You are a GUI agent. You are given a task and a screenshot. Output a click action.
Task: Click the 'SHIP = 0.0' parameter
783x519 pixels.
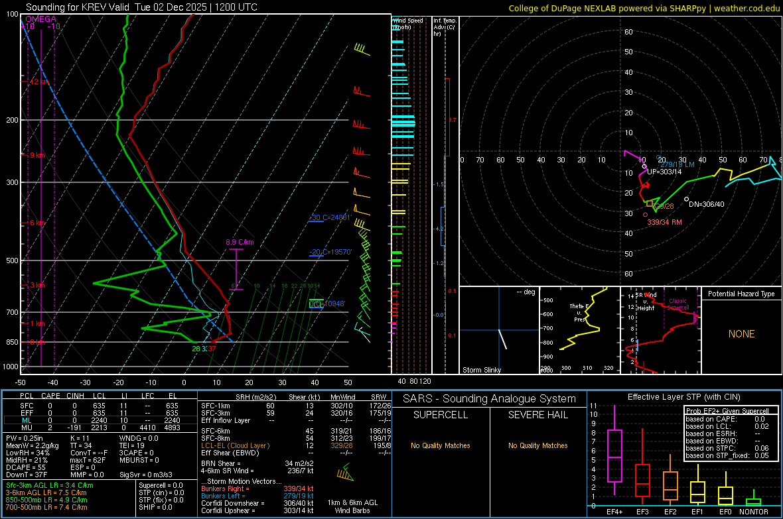pyautogui.click(x=155, y=507)
